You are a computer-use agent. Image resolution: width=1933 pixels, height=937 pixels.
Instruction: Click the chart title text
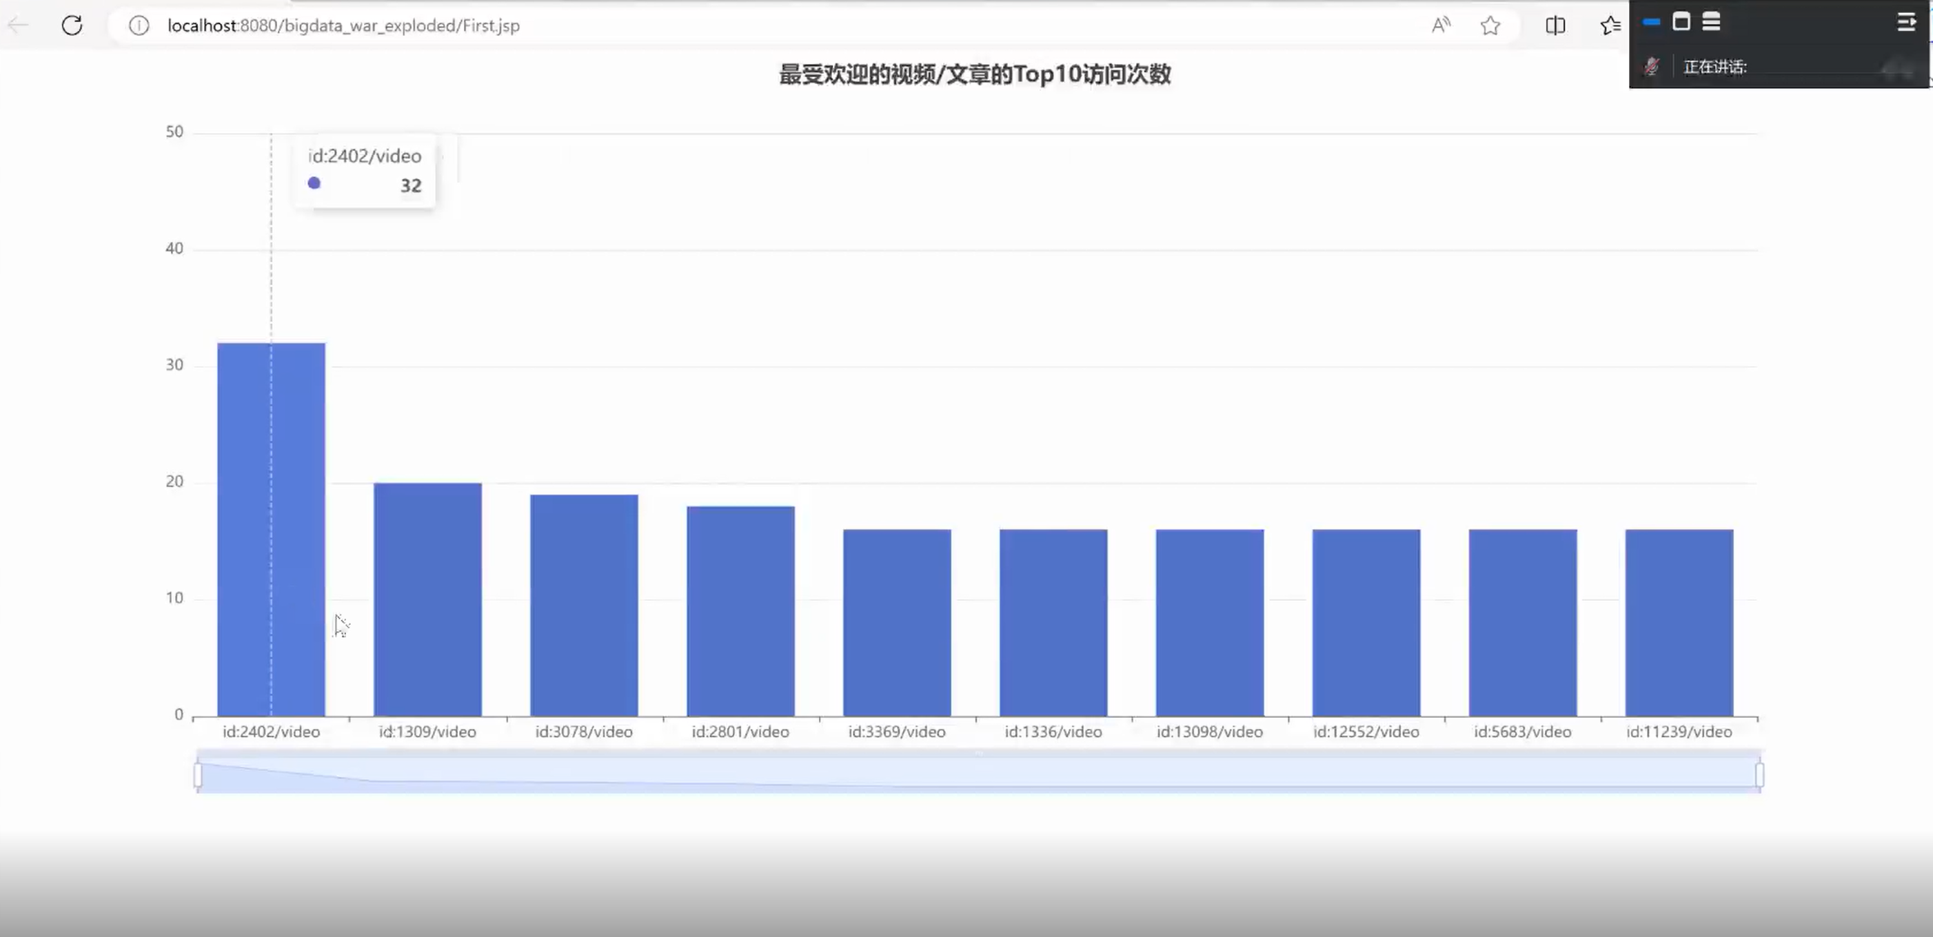[x=974, y=74]
